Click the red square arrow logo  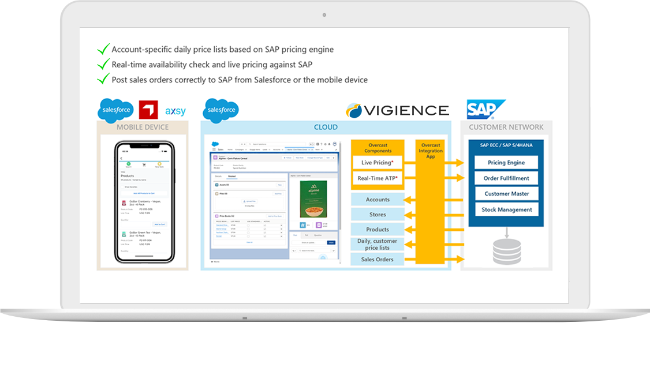[148, 110]
